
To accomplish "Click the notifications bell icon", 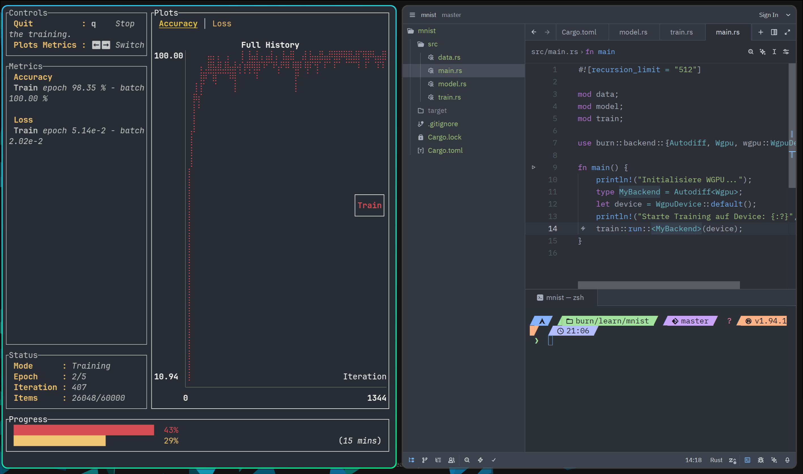I will (787, 460).
